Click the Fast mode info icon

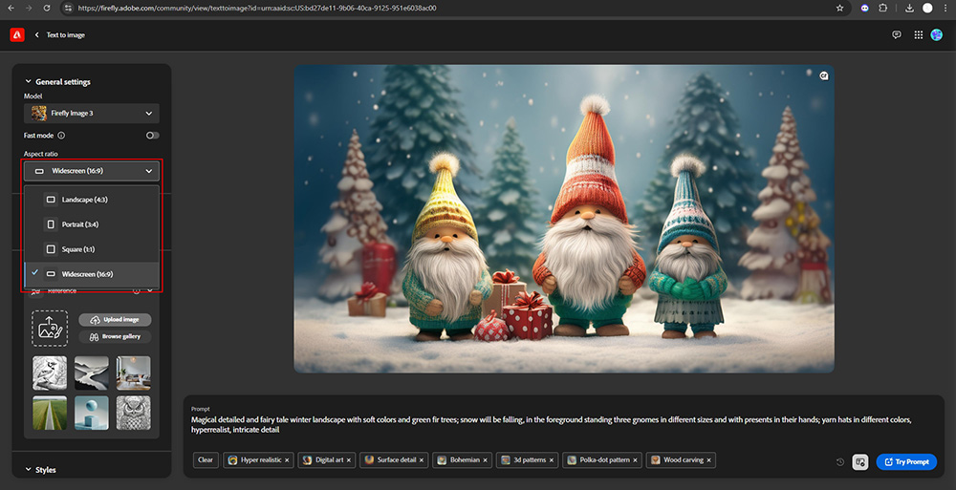click(x=61, y=136)
